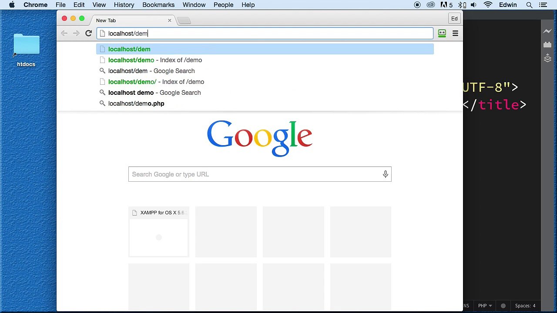
Task: Open the Window menu
Action: 194,5
